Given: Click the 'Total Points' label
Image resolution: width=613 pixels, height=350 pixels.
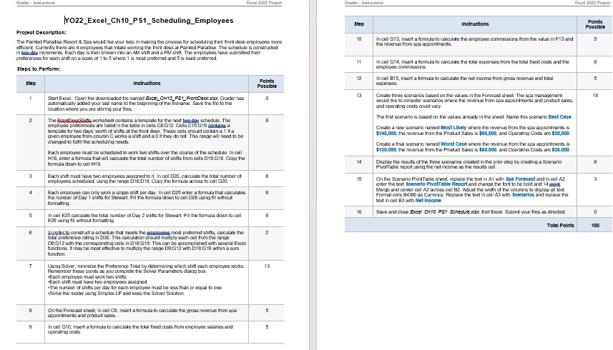Looking at the screenshot, I should (560, 226).
